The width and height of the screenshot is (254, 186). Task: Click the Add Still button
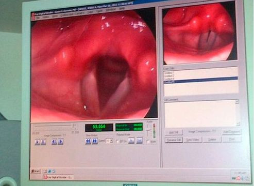[174, 132]
